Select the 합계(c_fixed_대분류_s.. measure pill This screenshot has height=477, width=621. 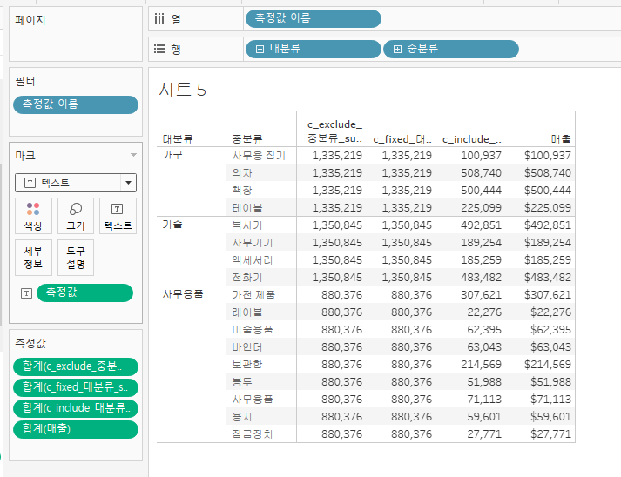point(76,387)
